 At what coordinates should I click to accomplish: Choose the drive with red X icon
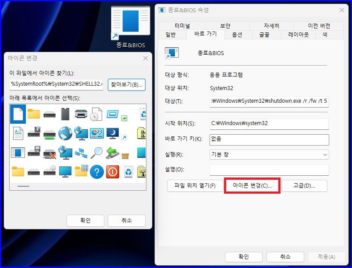pyautogui.click(x=50, y=154)
